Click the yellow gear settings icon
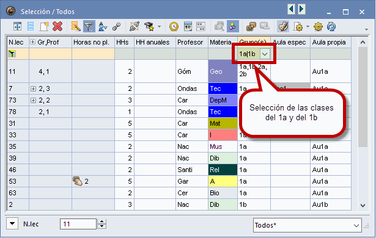This screenshot has width=376, height=238. (318, 27)
